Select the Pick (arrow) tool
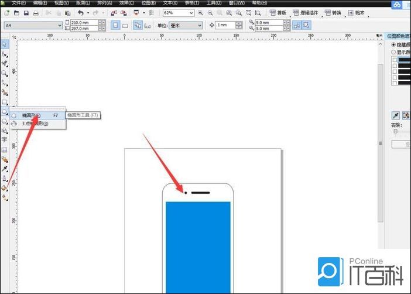411x294 pixels. [x=5, y=45]
